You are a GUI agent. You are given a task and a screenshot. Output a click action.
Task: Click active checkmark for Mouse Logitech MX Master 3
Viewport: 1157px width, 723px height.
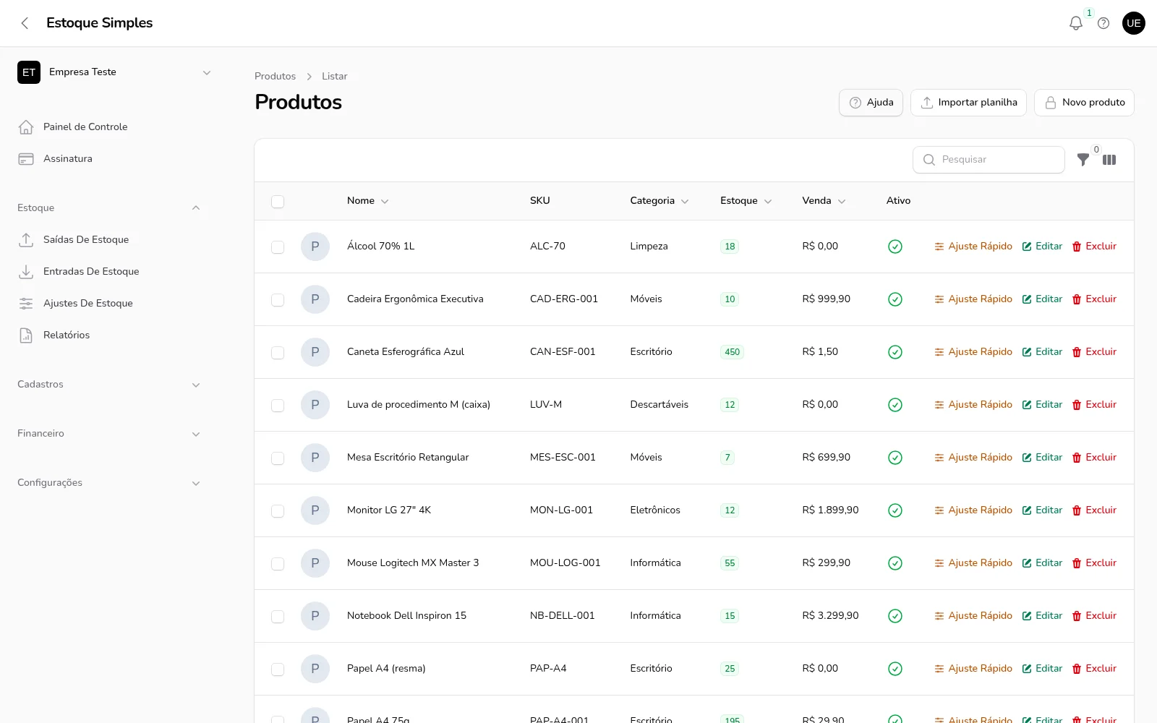click(x=895, y=563)
